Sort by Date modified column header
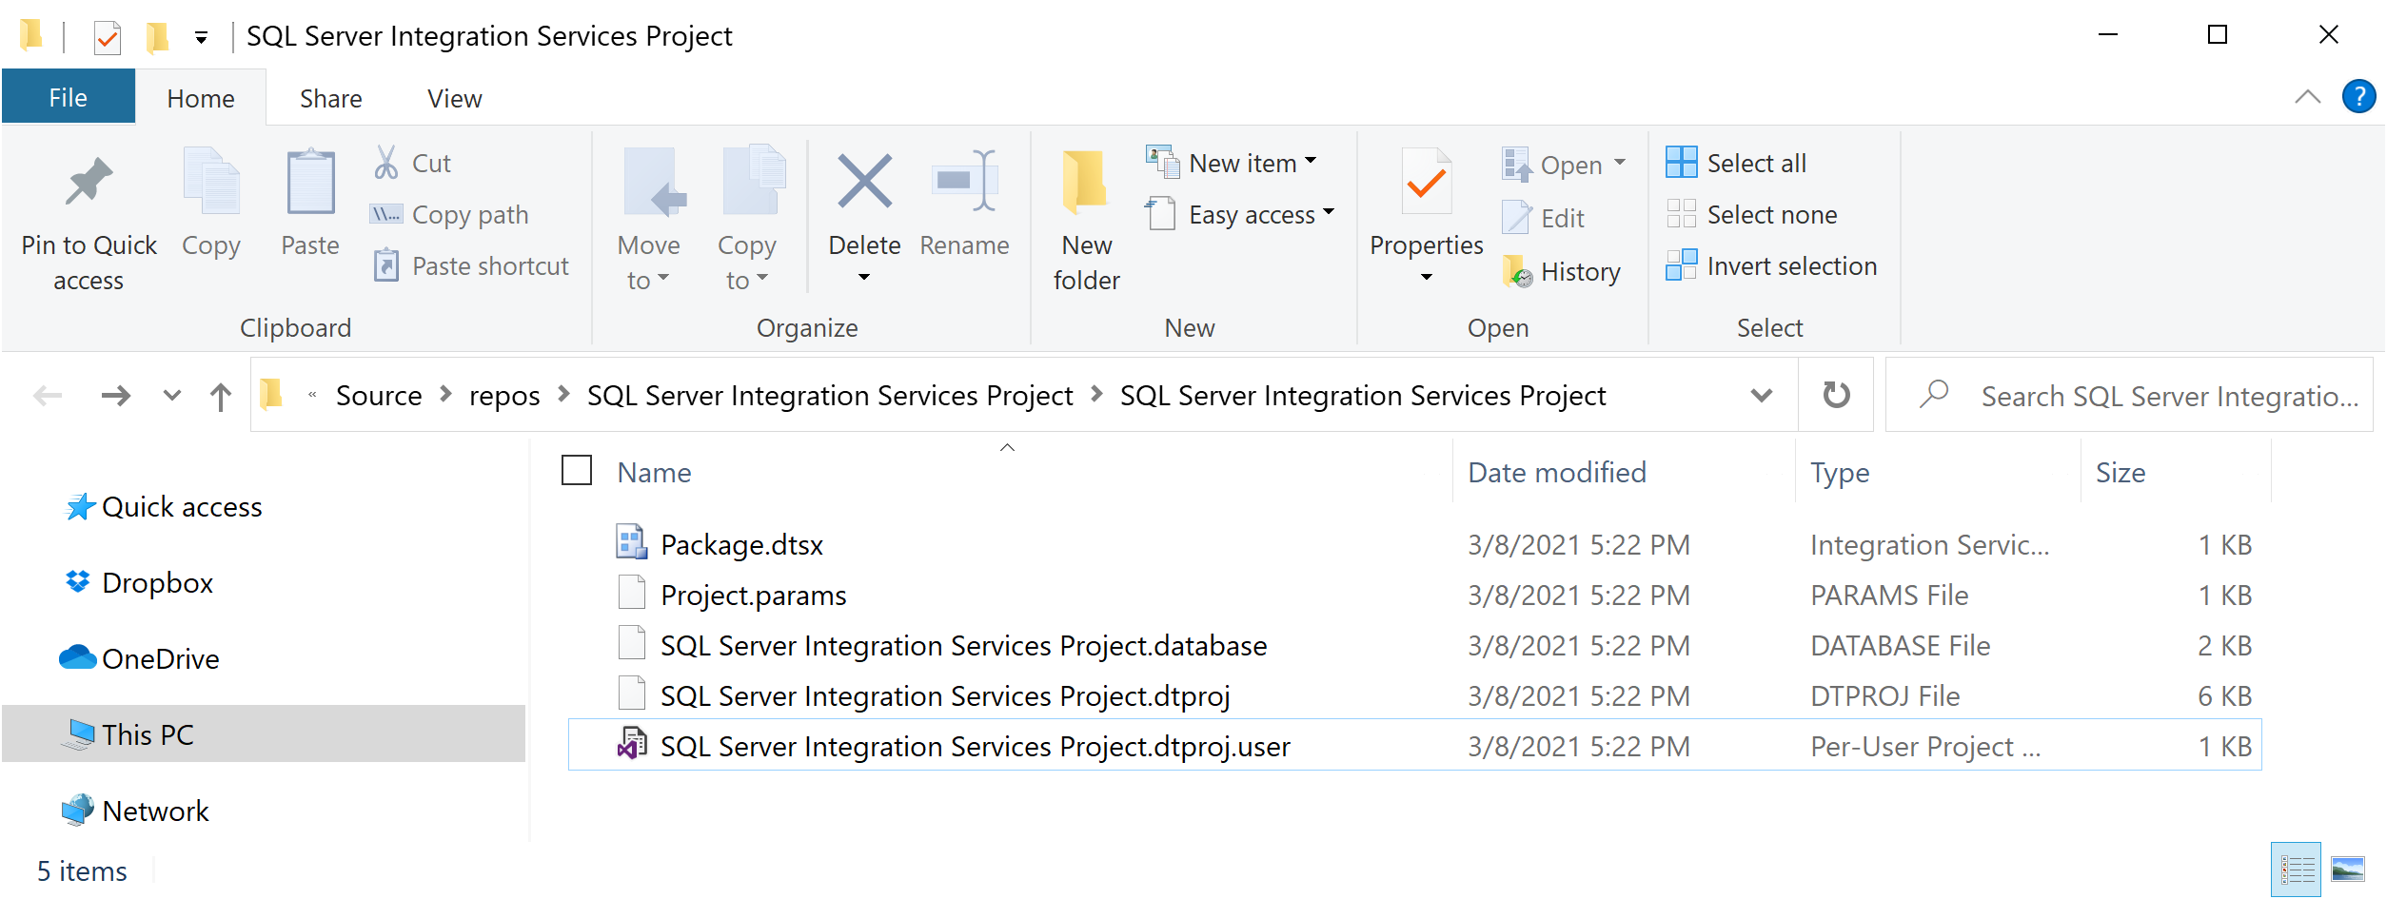This screenshot has width=2387, height=899. (x=1556, y=472)
